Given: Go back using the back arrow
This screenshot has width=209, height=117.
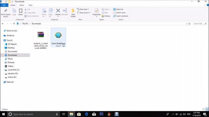Looking at the screenshot, I should click(x=3, y=24).
